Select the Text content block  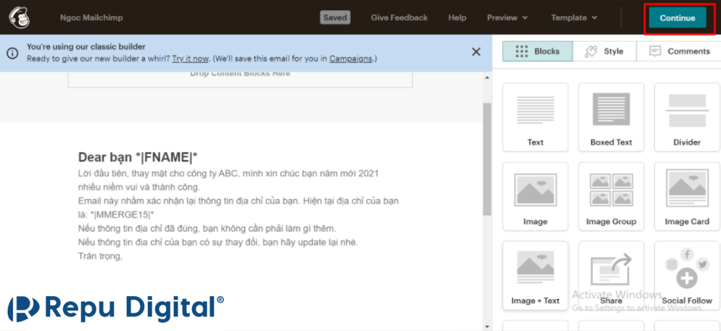(x=535, y=117)
